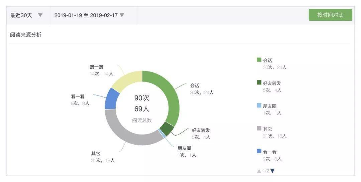Viewport: 361px width, 182px height.
Task: Click the 阅读来源分析 section heading
Action: click(25, 35)
